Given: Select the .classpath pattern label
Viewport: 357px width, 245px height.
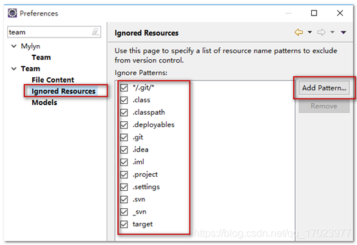Looking at the screenshot, I should [149, 112].
